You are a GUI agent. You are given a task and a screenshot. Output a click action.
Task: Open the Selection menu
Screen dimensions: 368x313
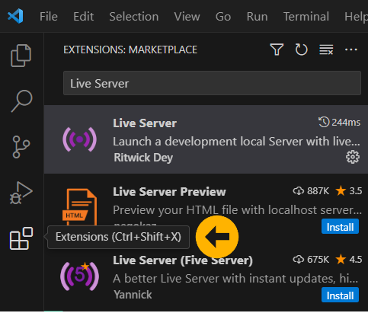pos(134,17)
